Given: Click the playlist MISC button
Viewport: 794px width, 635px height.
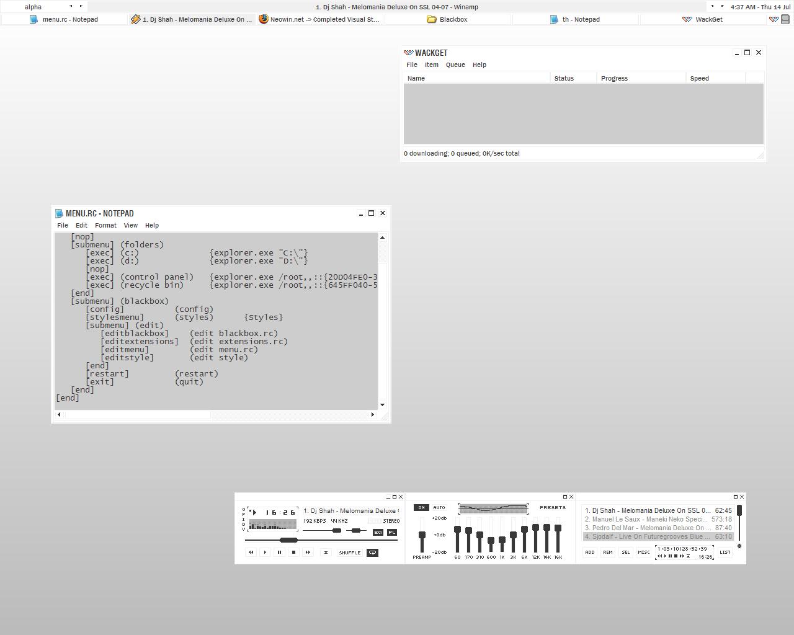Looking at the screenshot, I should (644, 552).
